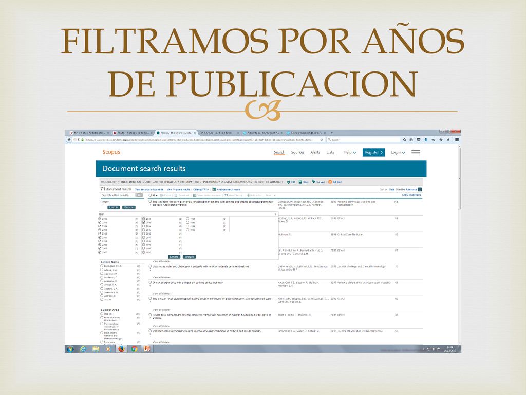The image size is (526, 395).
Task: Click the browser URL address bar
Action: tap(200, 140)
